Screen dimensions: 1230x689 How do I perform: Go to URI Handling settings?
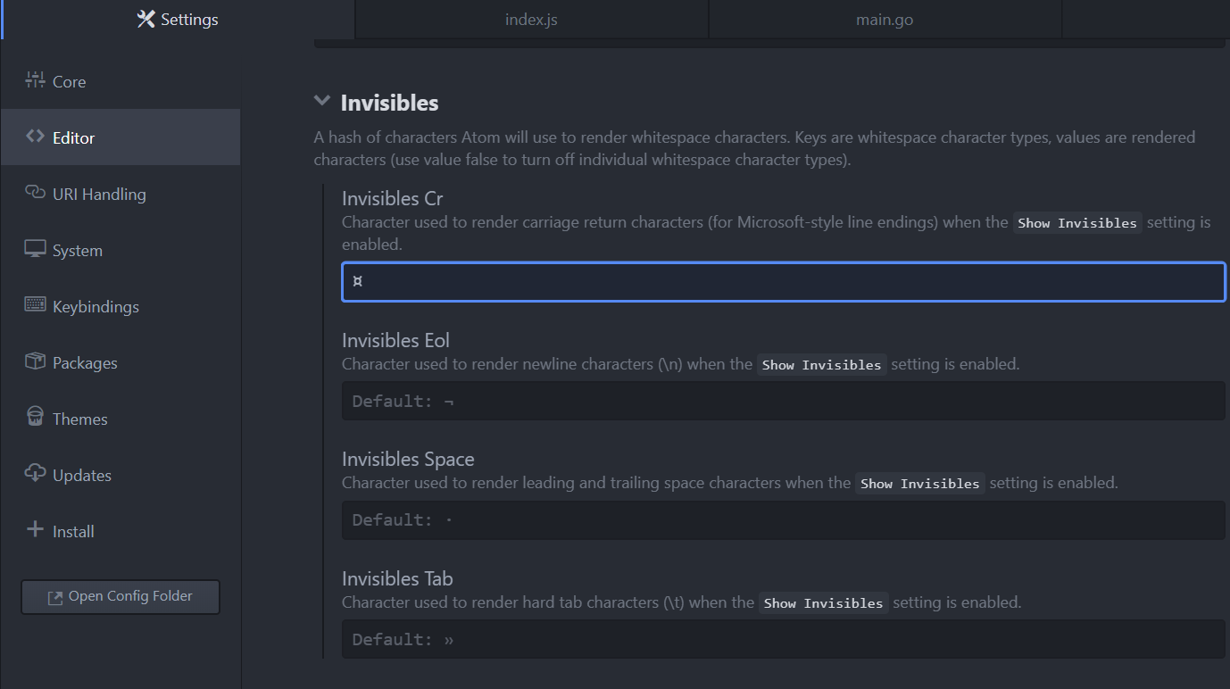coord(121,194)
